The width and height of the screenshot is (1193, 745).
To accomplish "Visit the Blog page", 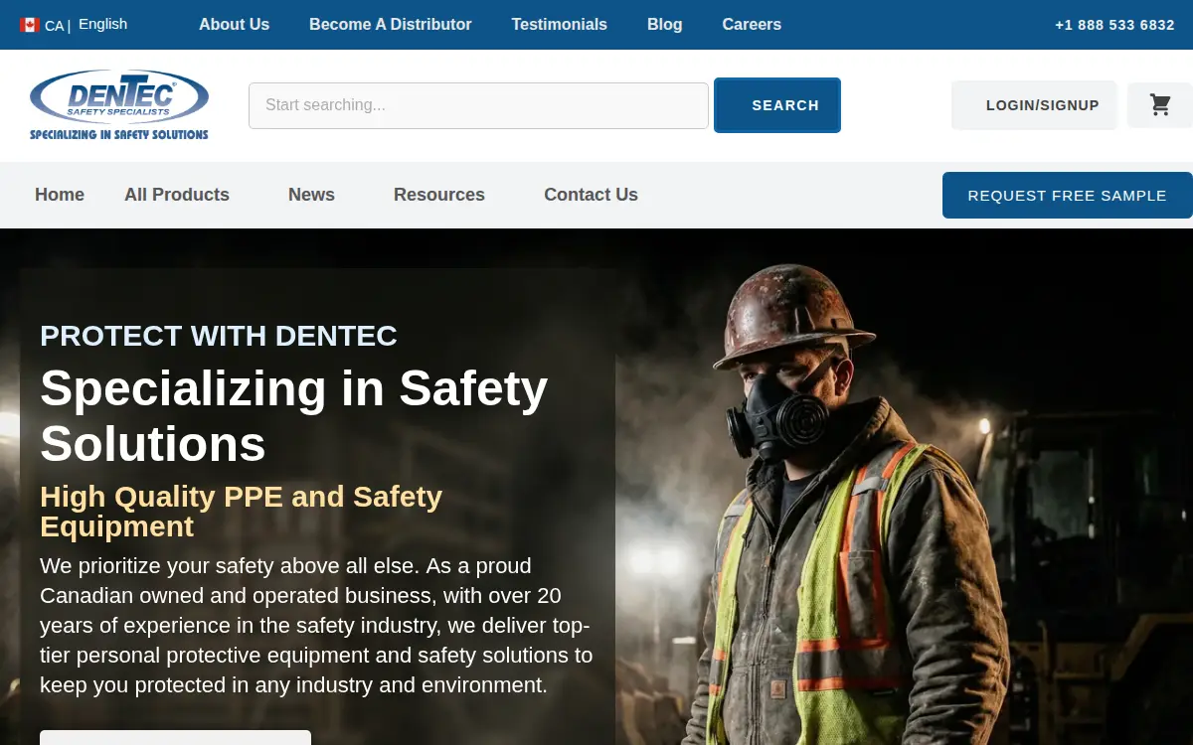I will tap(665, 25).
